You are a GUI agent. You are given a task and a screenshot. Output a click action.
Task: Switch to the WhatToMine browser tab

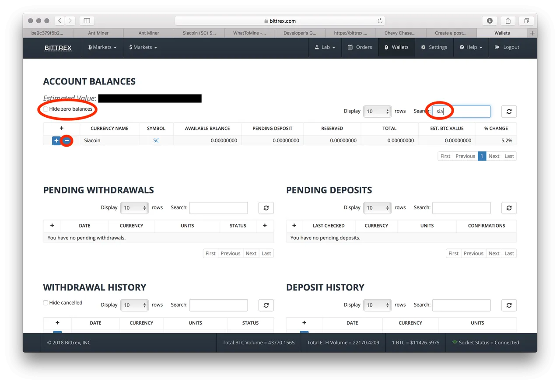[x=249, y=33]
